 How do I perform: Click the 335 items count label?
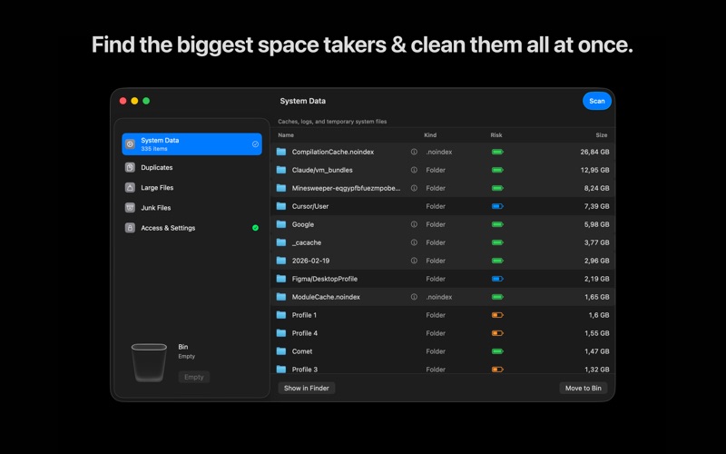[x=154, y=149]
